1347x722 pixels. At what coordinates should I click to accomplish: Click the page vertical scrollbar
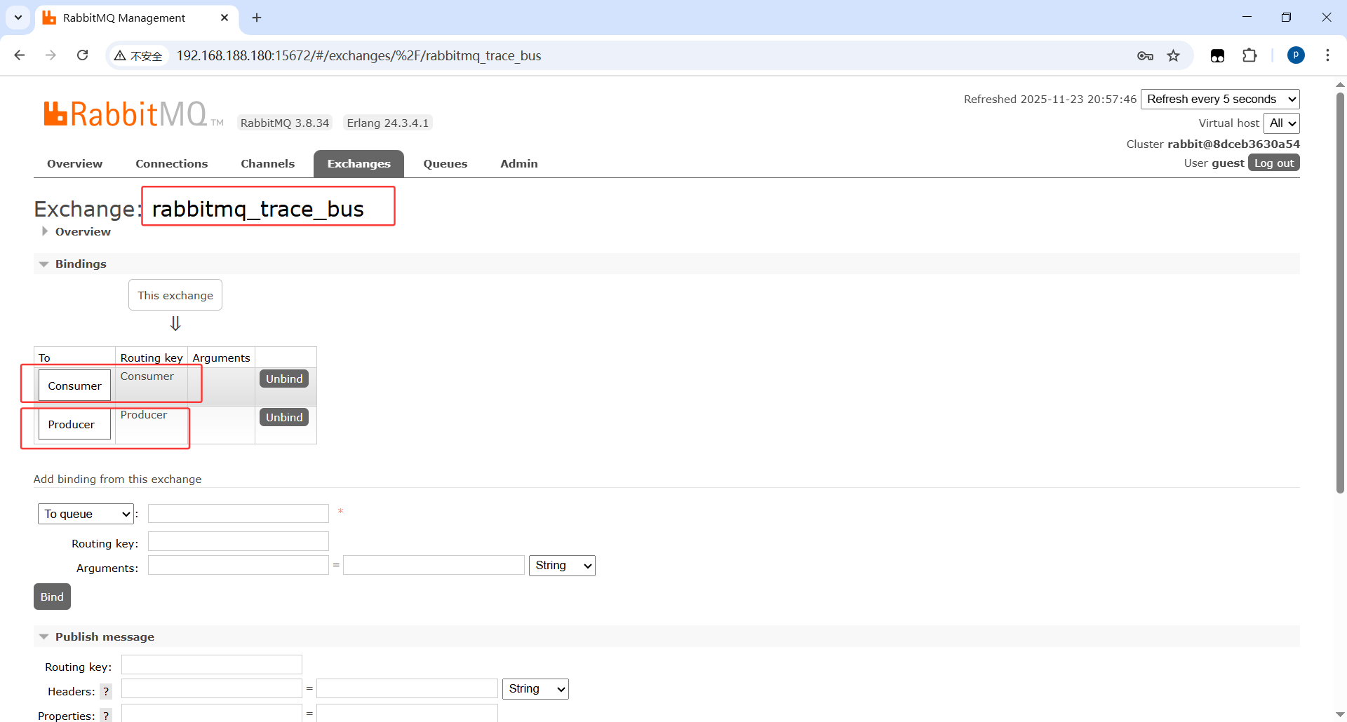click(x=1340, y=293)
